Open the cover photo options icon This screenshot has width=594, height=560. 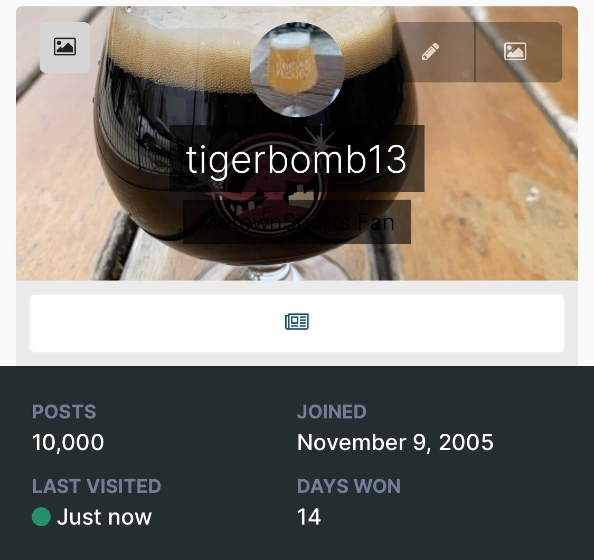[x=65, y=48]
